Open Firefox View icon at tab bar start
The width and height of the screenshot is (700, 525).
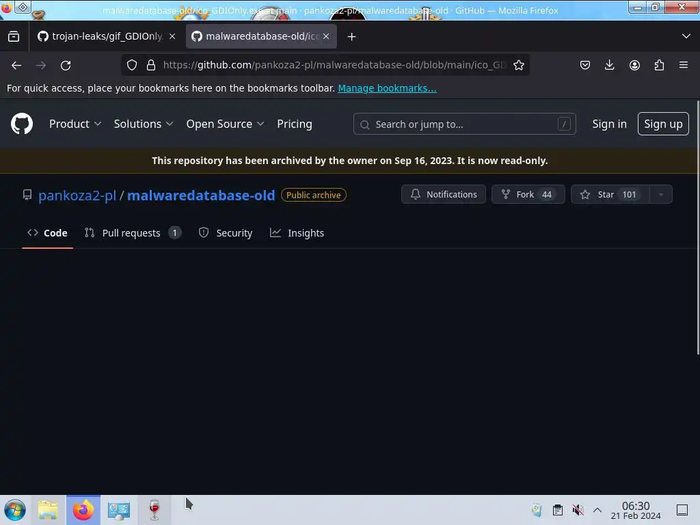click(14, 37)
